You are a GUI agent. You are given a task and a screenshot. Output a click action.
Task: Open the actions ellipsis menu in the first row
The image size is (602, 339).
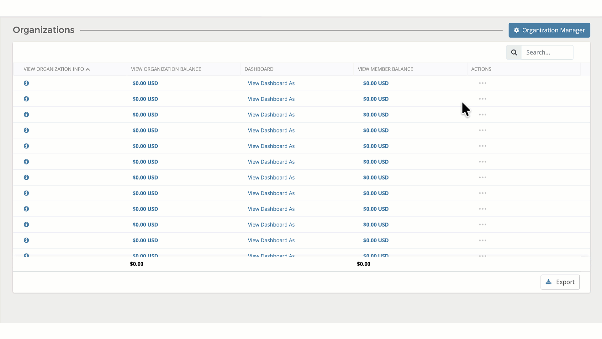tap(483, 83)
